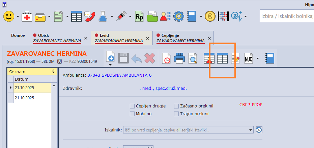314x148 pixels.
Task: Open dropdown arrow next to NUC icon
Action: (258, 58)
